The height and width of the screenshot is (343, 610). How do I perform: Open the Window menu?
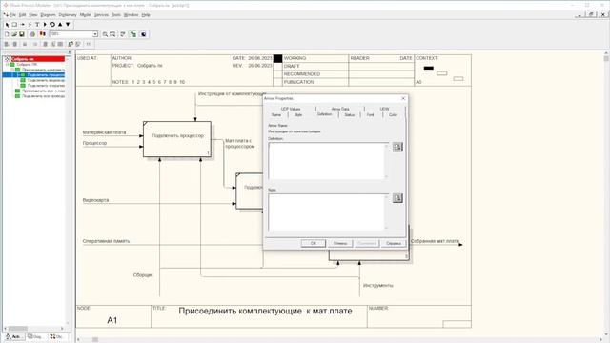(132, 15)
